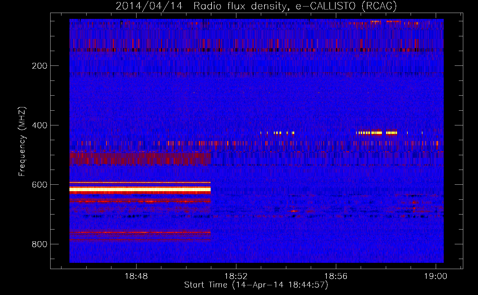Click the 800 frequency tick label

(x=40, y=244)
